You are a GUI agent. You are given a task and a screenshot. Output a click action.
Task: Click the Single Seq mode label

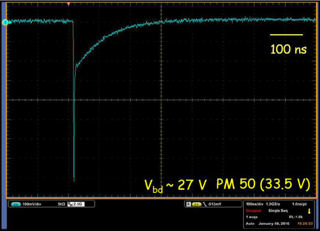(x=278, y=211)
